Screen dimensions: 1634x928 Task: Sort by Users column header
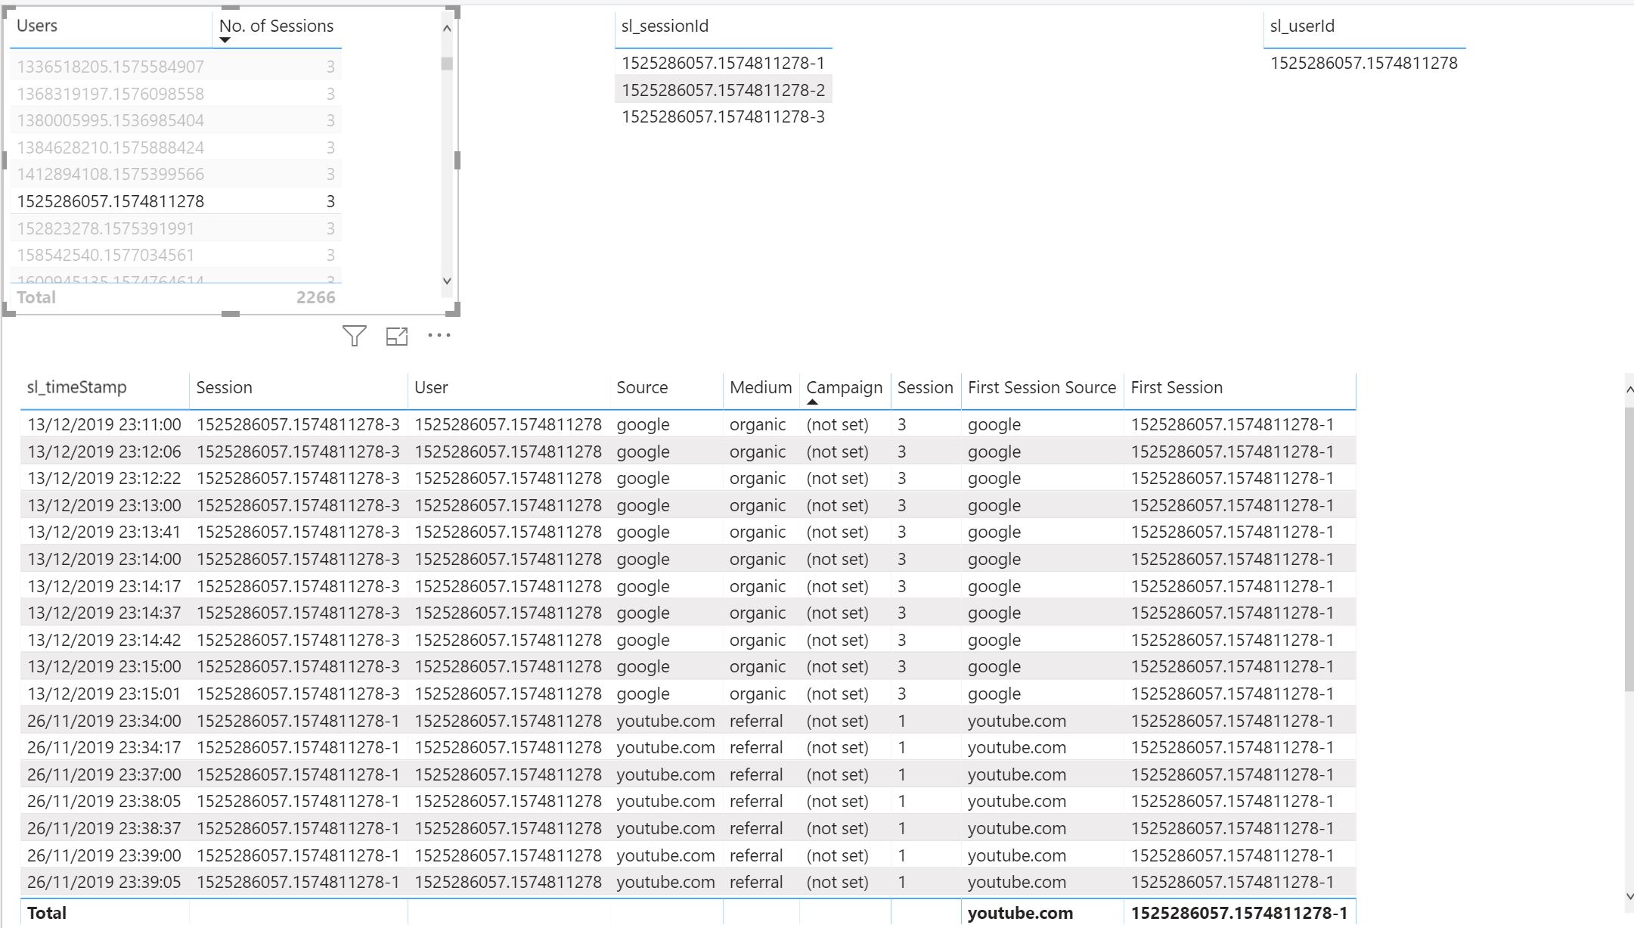37,26
